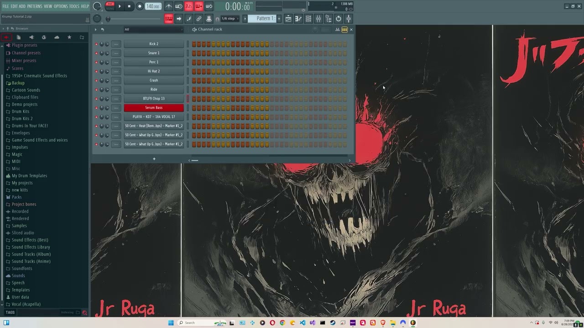Toggle the stamp tool icon
584x328 pixels.
(x=209, y=19)
